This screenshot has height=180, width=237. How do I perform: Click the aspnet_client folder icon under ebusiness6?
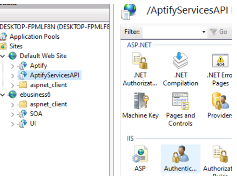coord(23,104)
